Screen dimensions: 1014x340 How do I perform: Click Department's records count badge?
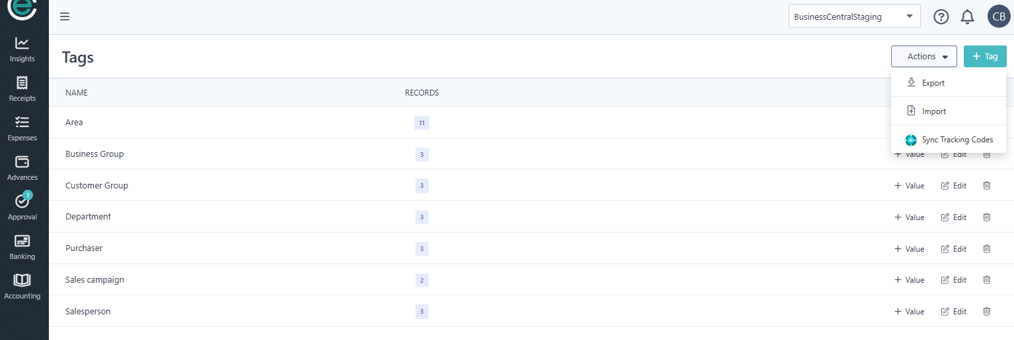click(421, 217)
